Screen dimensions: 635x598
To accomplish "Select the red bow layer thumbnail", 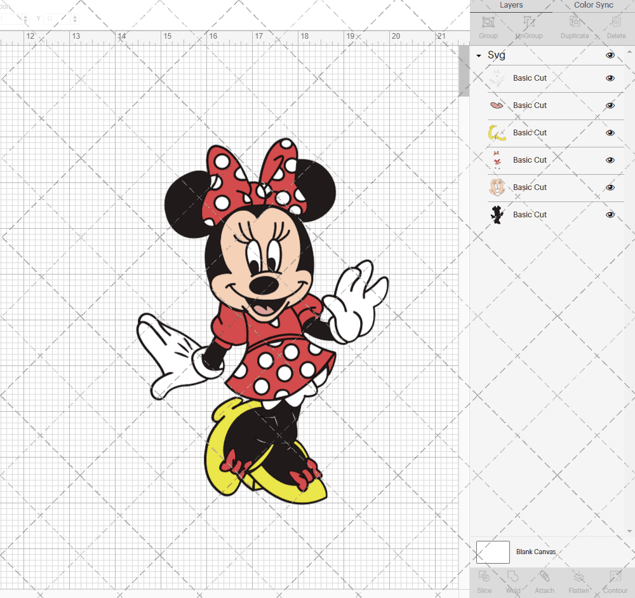I will pos(497,160).
